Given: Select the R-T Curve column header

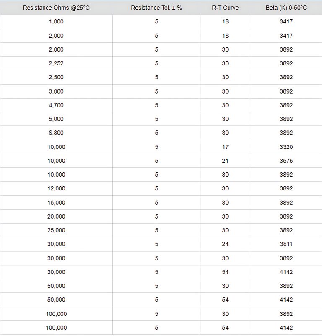Looking at the screenshot, I should (x=225, y=8).
